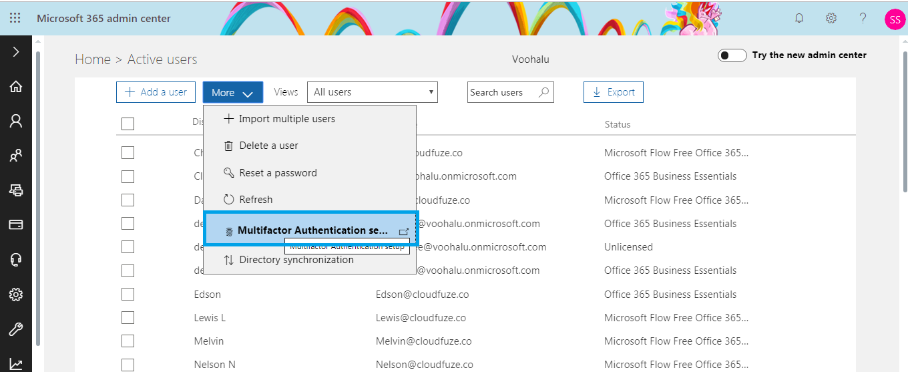The height and width of the screenshot is (372, 908).
Task: Open the app launcher waffle icon
Action: click(x=15, y=18)
